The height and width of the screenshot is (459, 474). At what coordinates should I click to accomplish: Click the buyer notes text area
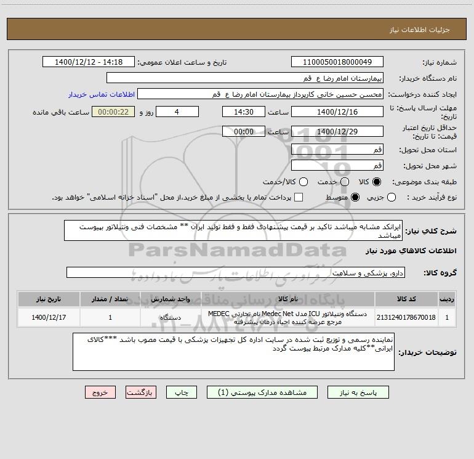233,352
